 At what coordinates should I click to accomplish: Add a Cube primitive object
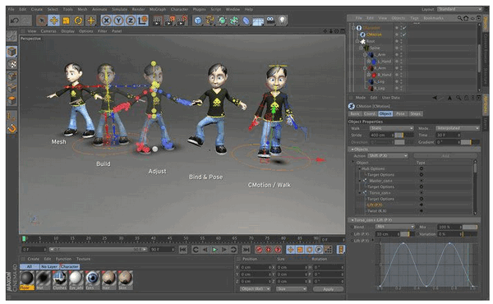[198, 21]
